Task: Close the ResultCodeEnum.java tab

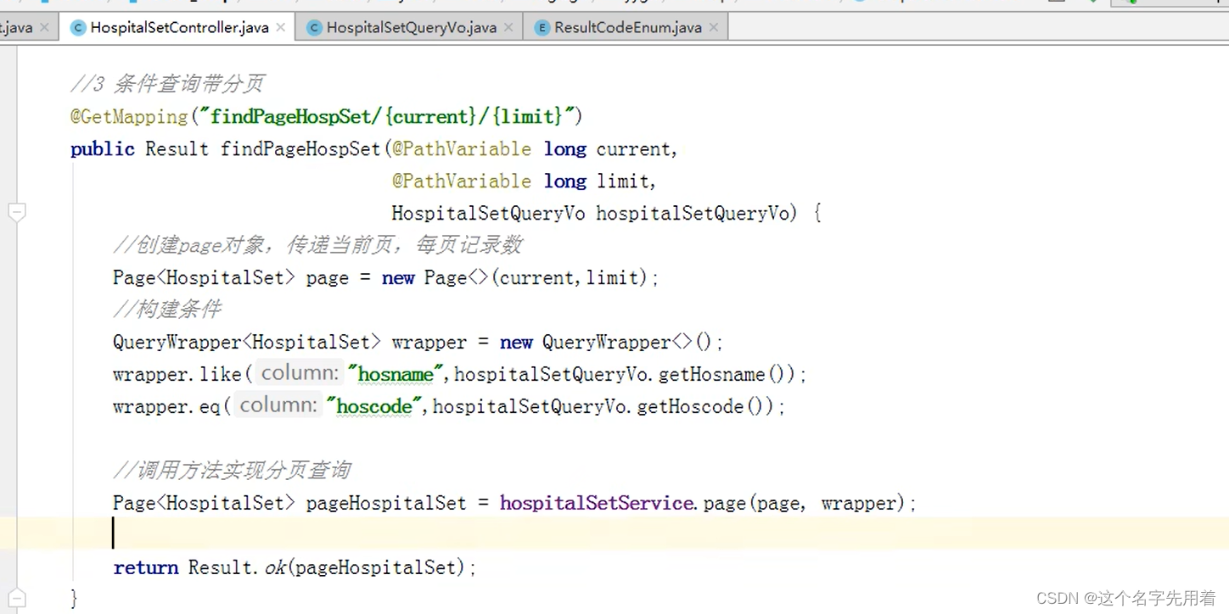Action: click(714, 27)
